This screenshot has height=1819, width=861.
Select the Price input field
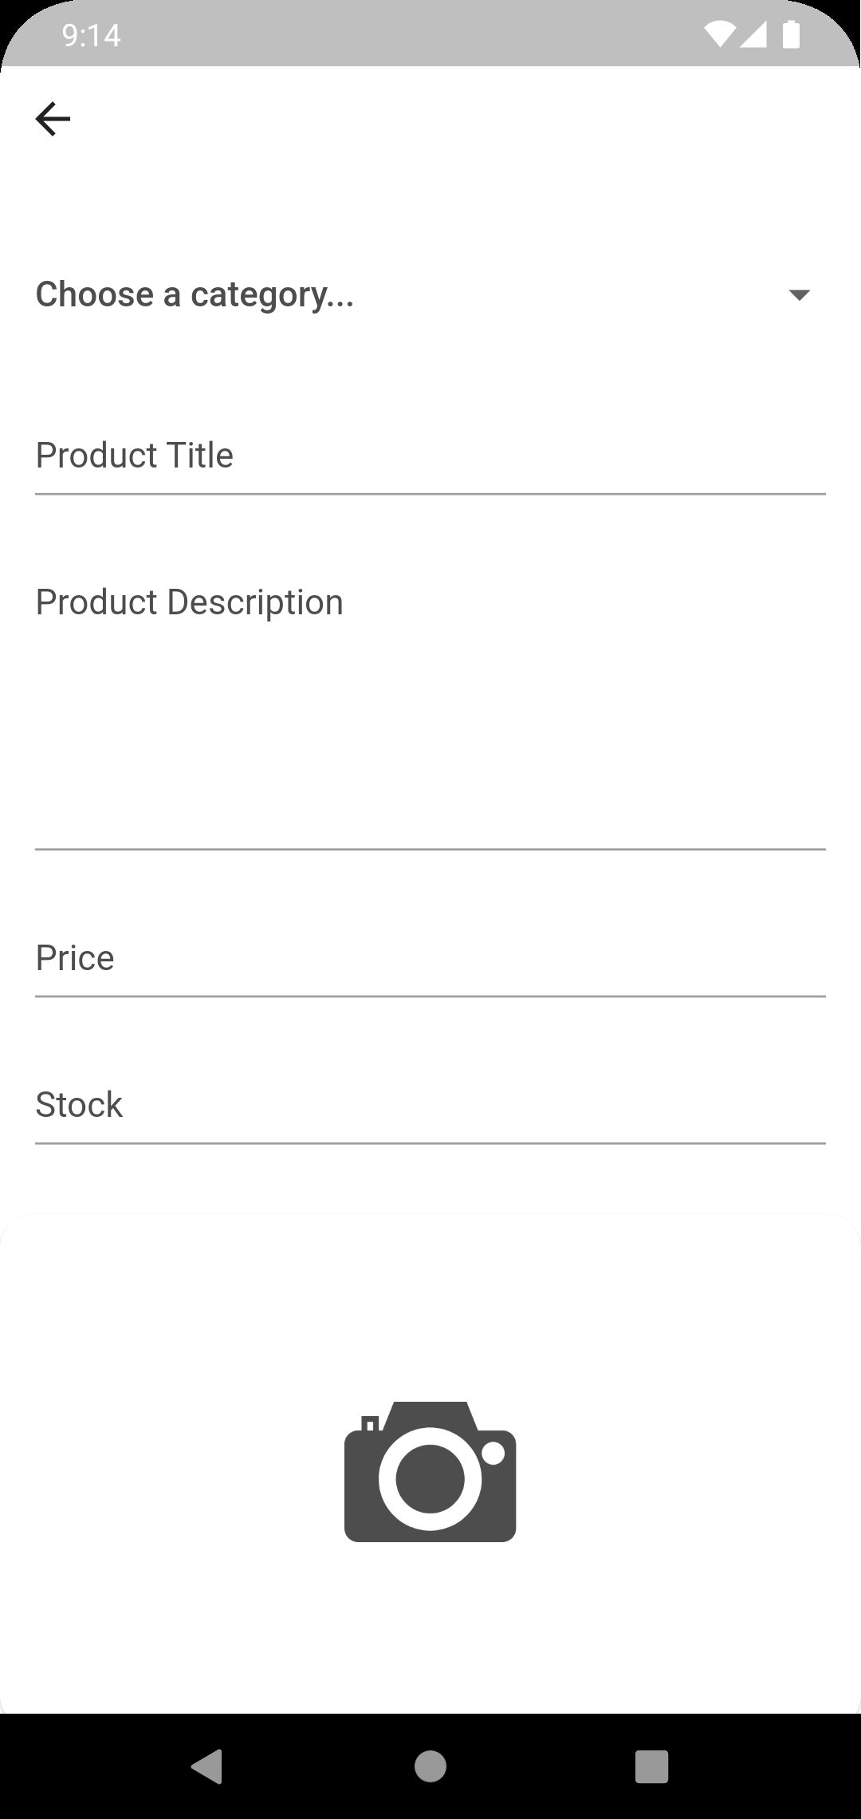point(430,957)
